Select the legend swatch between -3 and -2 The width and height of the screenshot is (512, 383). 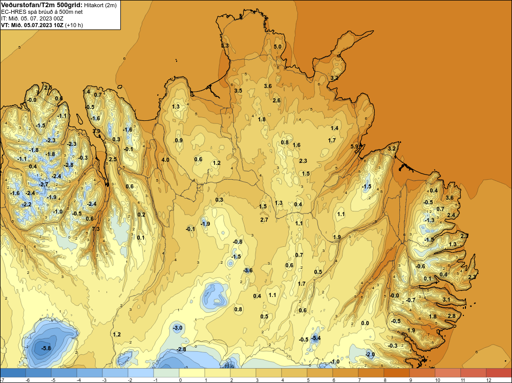click(x=115, y=373)
